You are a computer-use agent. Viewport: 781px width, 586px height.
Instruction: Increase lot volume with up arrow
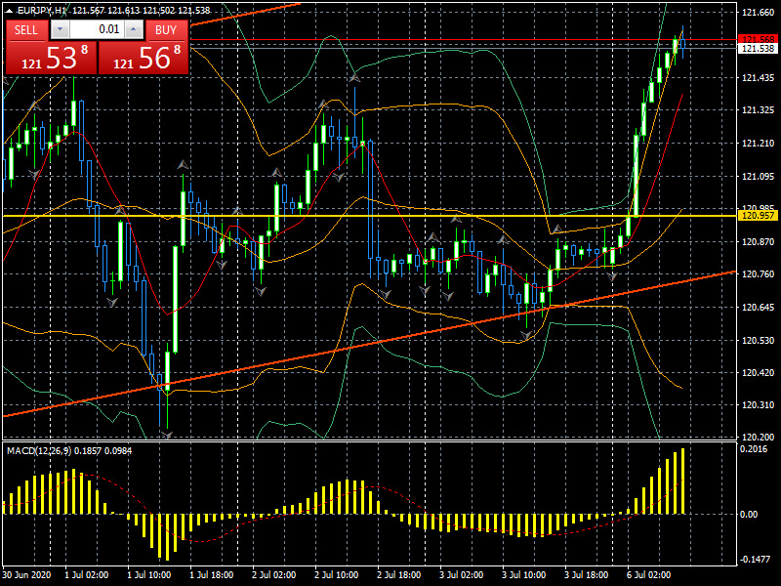tap(132, 29)
